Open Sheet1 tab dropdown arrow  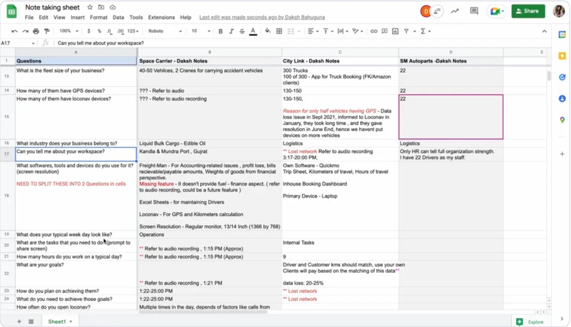[70, 322]
